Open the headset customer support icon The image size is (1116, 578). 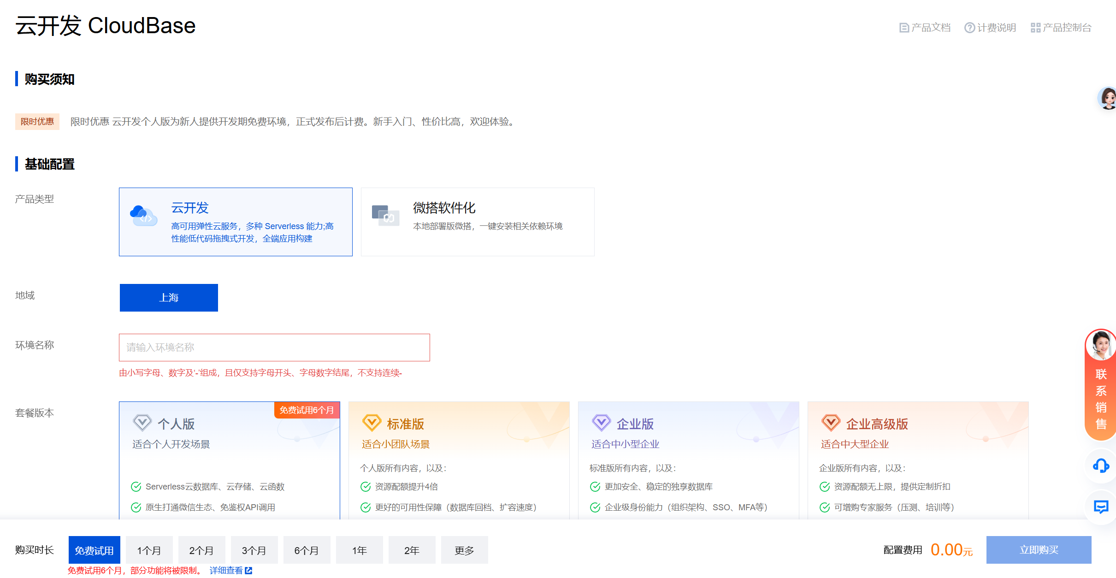[x=1101, y=466]
